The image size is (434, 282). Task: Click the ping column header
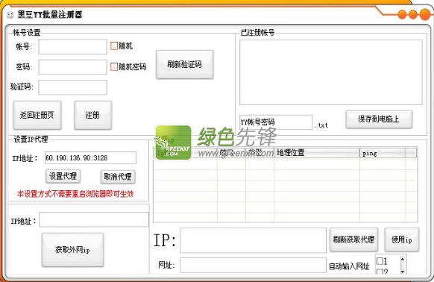(383, 153)
